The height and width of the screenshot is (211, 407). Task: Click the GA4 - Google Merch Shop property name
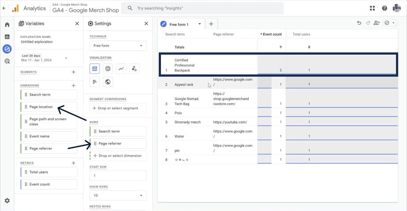click(86, 10)
